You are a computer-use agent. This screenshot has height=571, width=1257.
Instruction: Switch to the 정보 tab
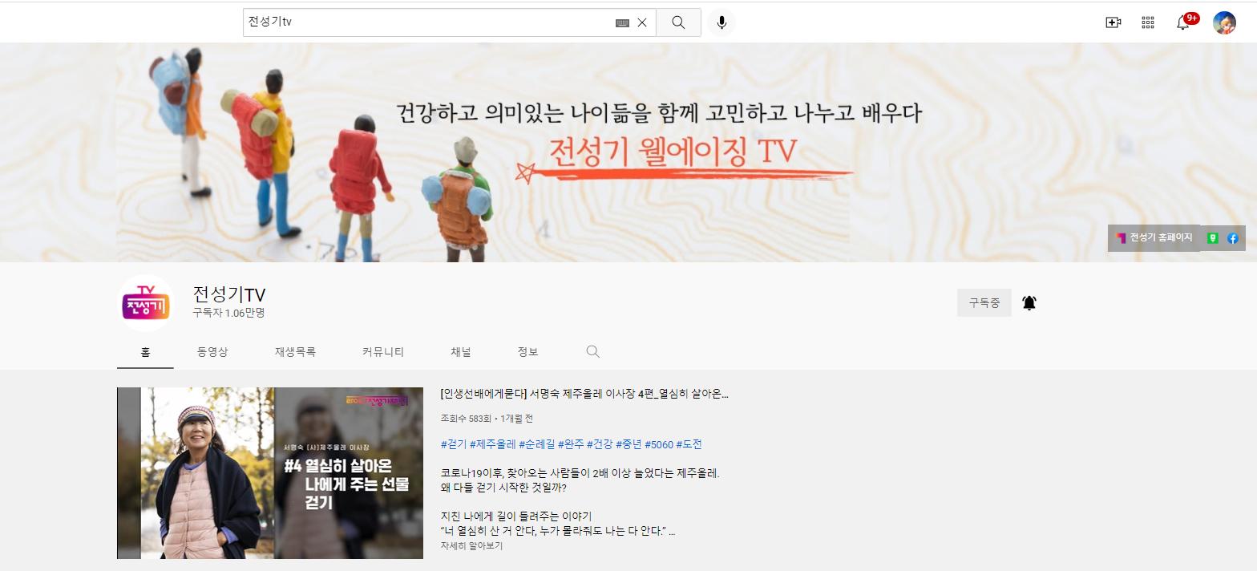527,352
